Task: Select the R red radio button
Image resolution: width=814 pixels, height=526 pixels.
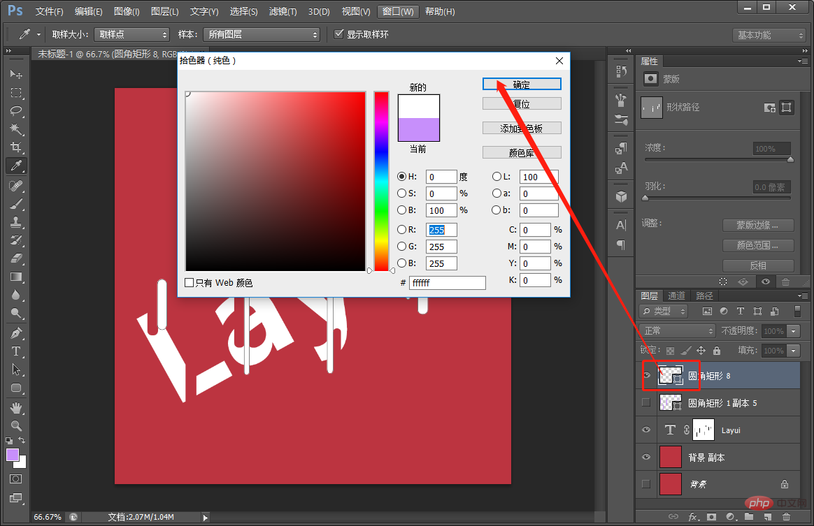Action: click(x=401, y=229)
